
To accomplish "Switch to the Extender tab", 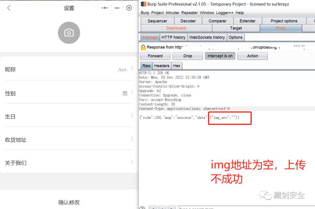I will 248,21.
